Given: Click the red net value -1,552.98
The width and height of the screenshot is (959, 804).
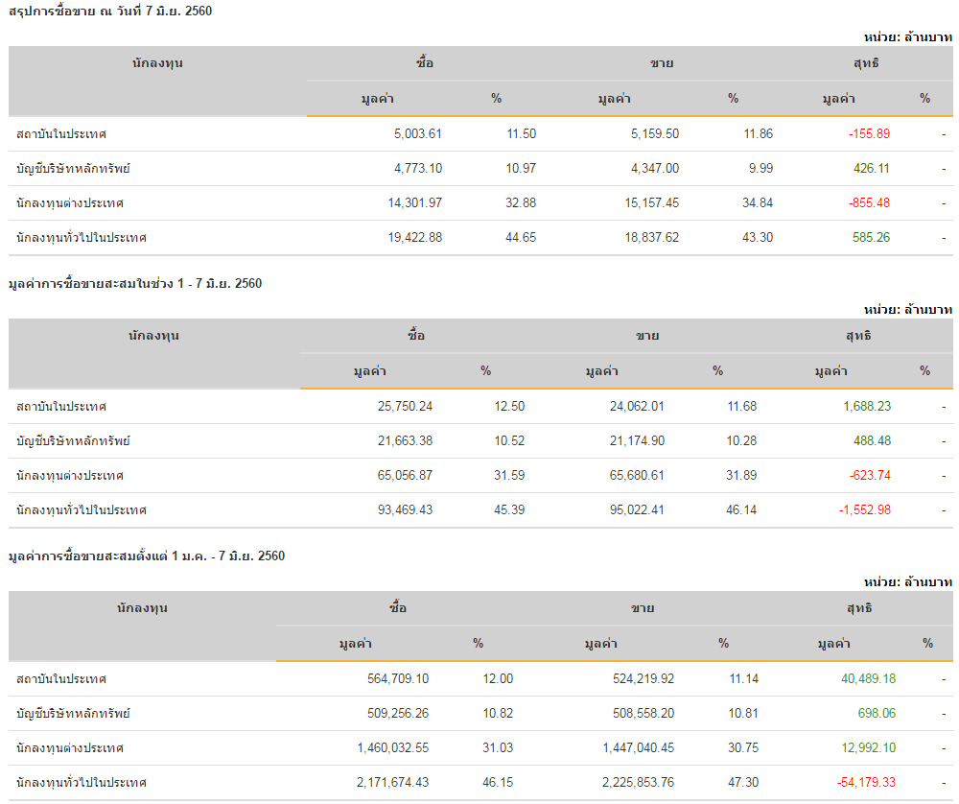Looking at the screenshot, I should [865, 510].
